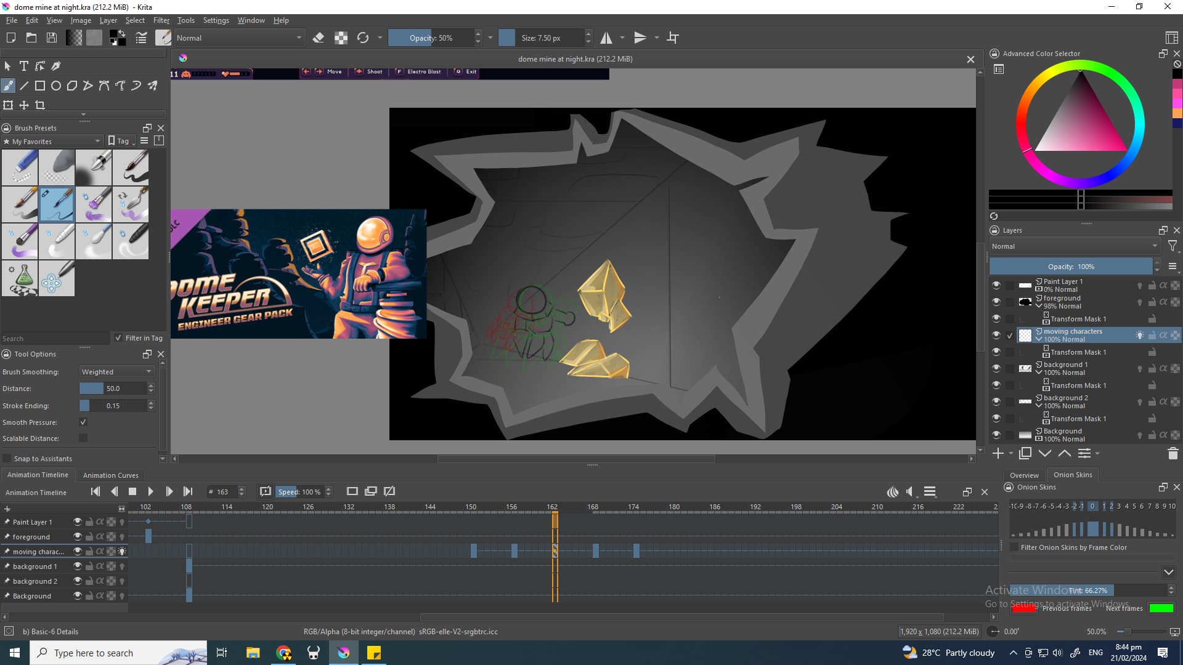Jump to the first frame
Viewport: 1183px width, 665px height.
(x=96, y=491)
